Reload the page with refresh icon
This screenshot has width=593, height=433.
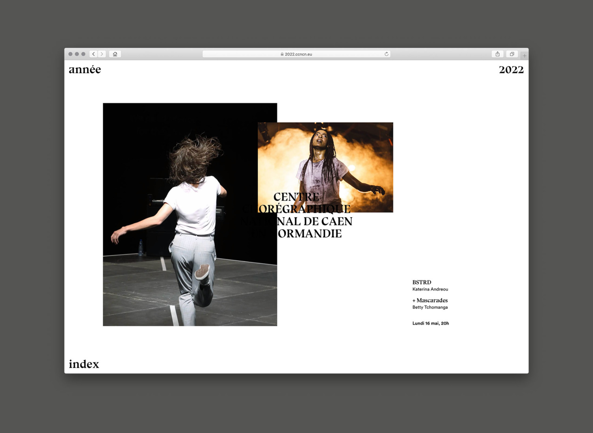tap(386, 54)
